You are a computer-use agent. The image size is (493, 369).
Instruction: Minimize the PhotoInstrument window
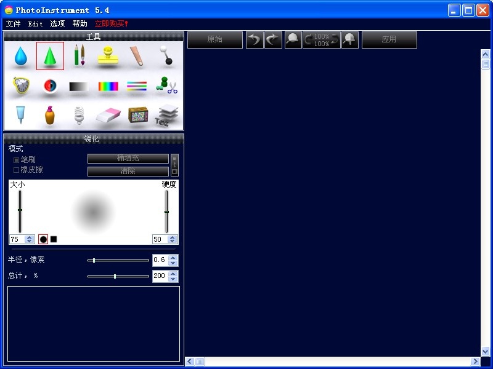pyautogui.click(x=454, y=10)
